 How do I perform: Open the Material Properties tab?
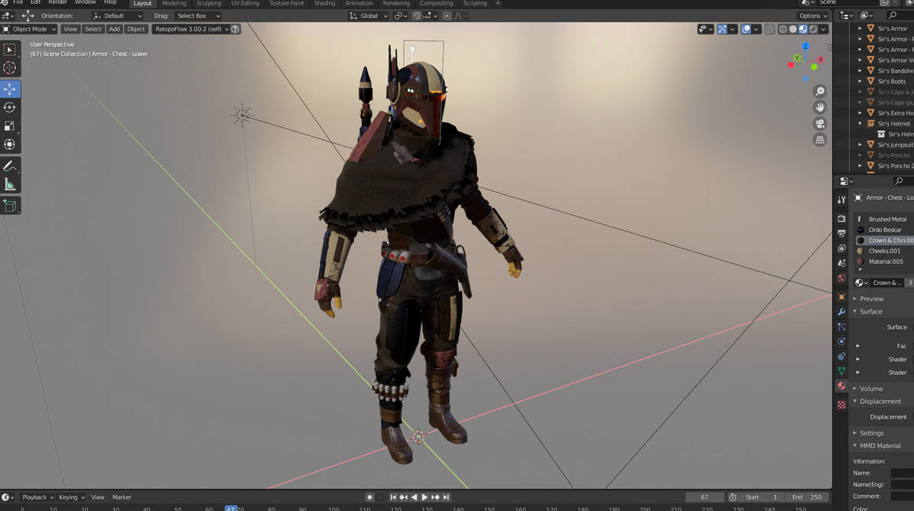pyautogui.click(x=841, y=386)
